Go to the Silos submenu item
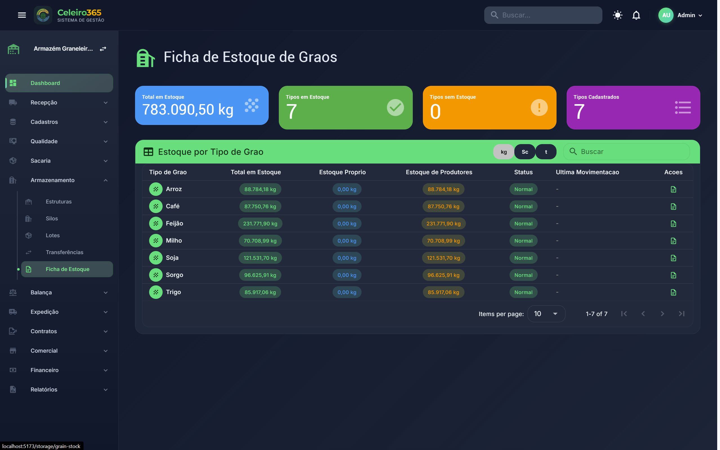 click(x=52, y=218)
